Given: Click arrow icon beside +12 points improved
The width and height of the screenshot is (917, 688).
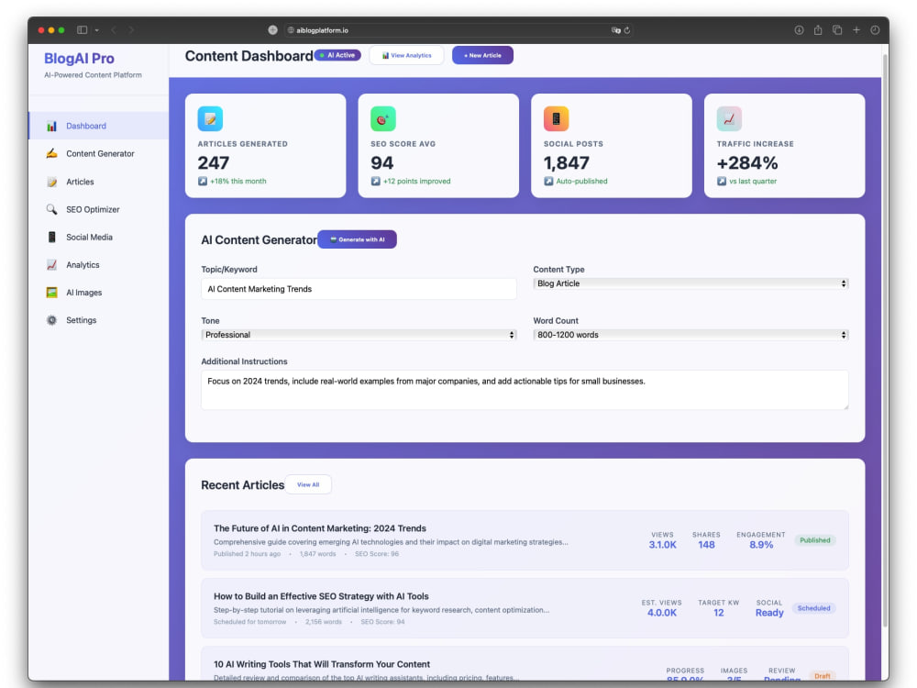Looking at the screenshot, I should click(x=375, y=182).
